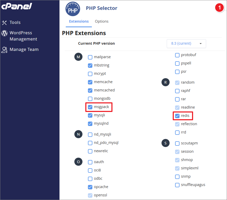
Task: Jump to letter M section badge
Action: [78, 57]
